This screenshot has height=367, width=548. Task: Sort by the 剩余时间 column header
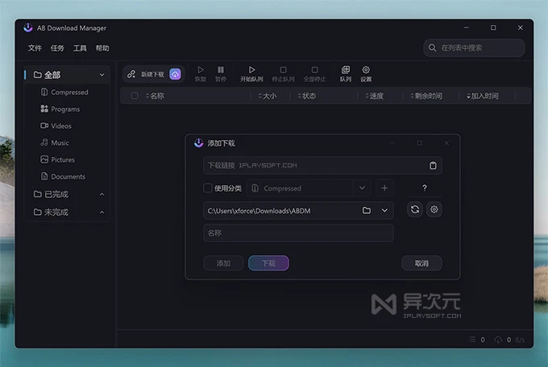point(426,96)
